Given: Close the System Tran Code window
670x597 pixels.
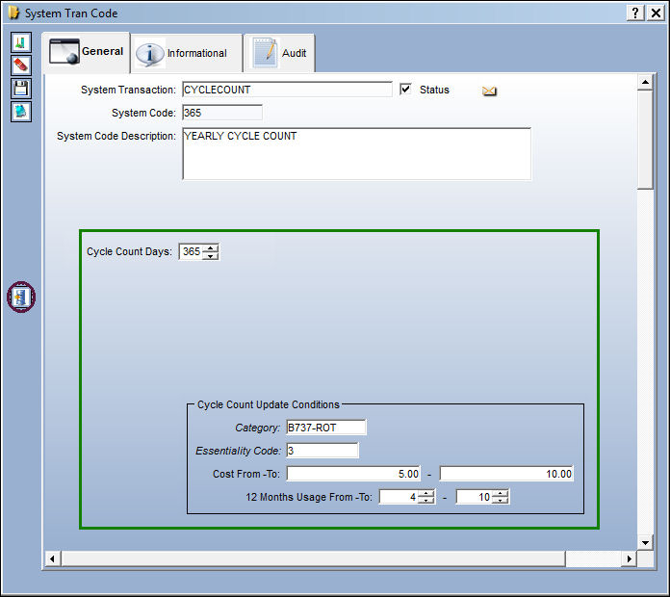Looking at the screenshot, I should point(656,13).
